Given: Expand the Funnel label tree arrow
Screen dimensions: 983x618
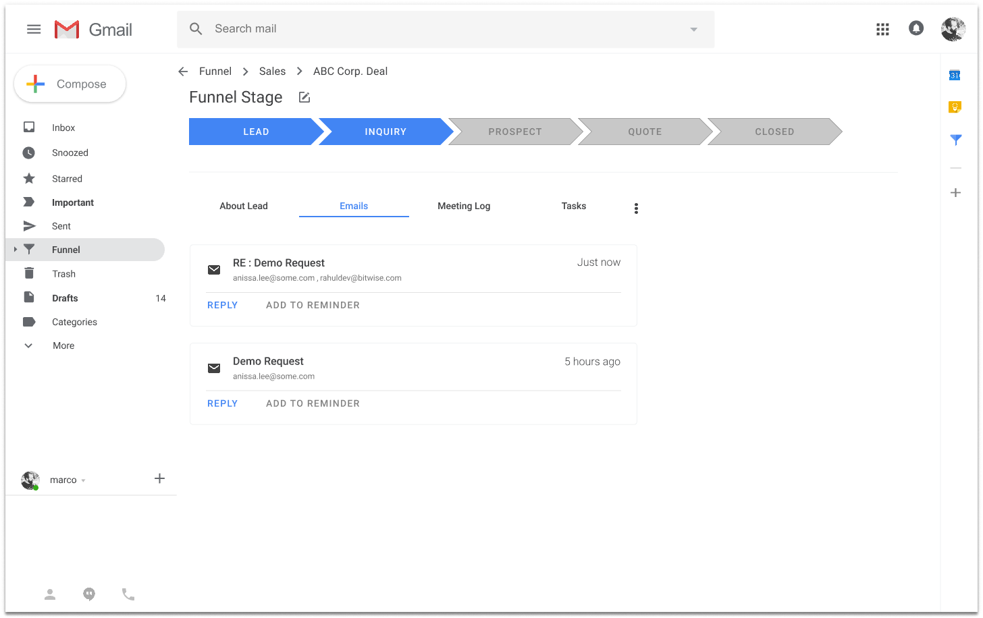Looking at the screenshot, I should (16, 250).
